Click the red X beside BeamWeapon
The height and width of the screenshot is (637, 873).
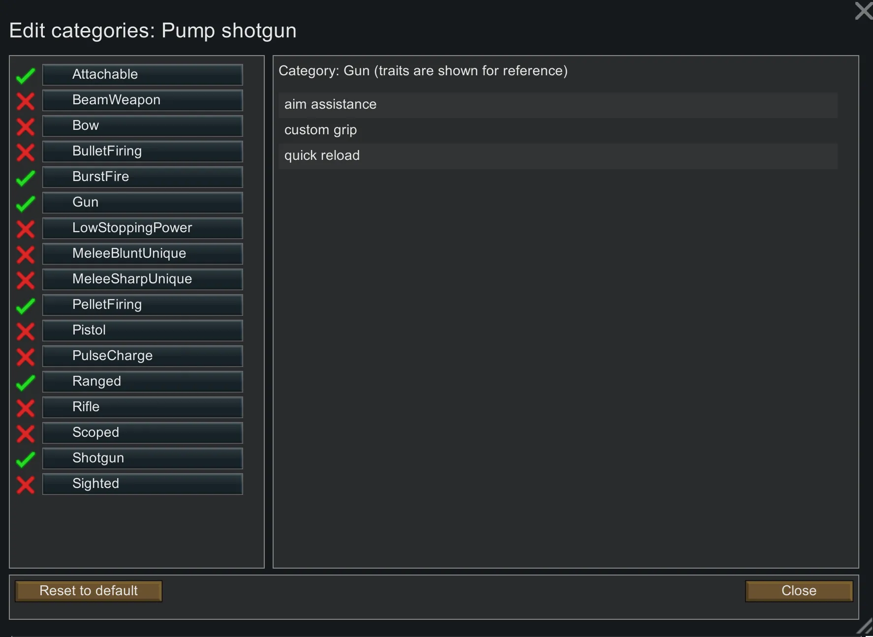26,101
